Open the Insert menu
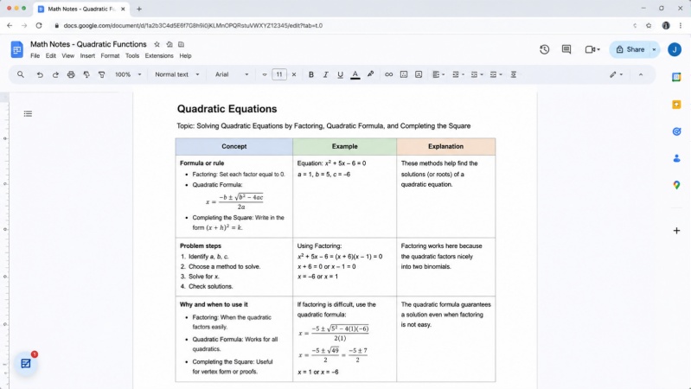 (x=87, y=56)
